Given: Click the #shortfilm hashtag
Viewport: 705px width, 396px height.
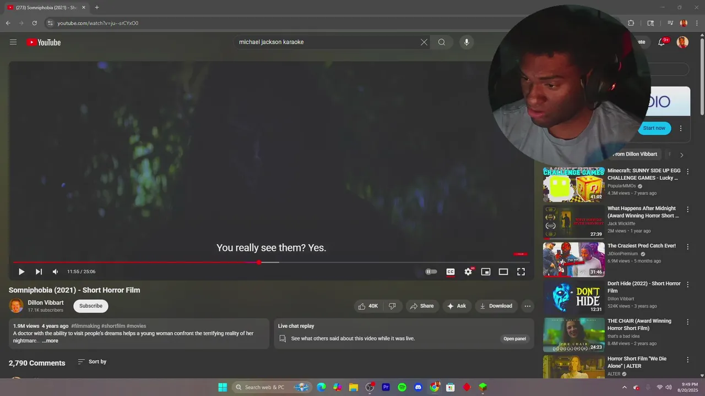Looking at the screenshot, I should pyautogui.click(x=113, y=326).
